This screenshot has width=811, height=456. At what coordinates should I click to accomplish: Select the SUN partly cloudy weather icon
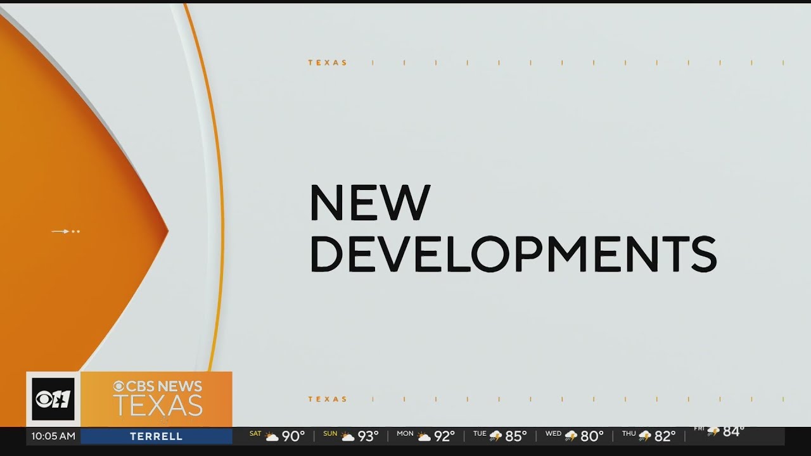(x=347, y=436)
